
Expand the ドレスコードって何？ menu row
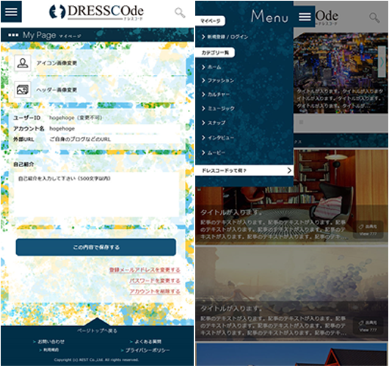[x=244, y=171]
